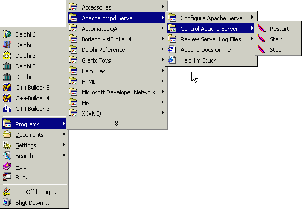This screenshot has width=302, height=209.
Task: Select the Control Apache Server item
Action: coord(211,29)
